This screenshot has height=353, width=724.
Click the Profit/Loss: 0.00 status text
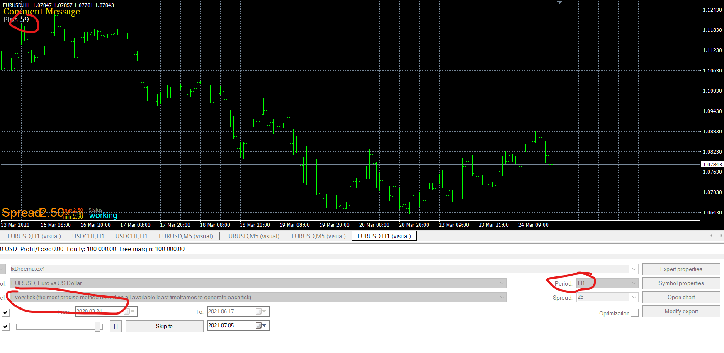click(42, 249)
